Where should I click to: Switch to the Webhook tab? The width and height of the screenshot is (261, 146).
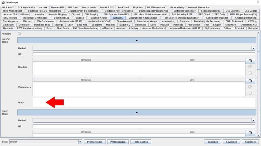(x=118, y=18)
